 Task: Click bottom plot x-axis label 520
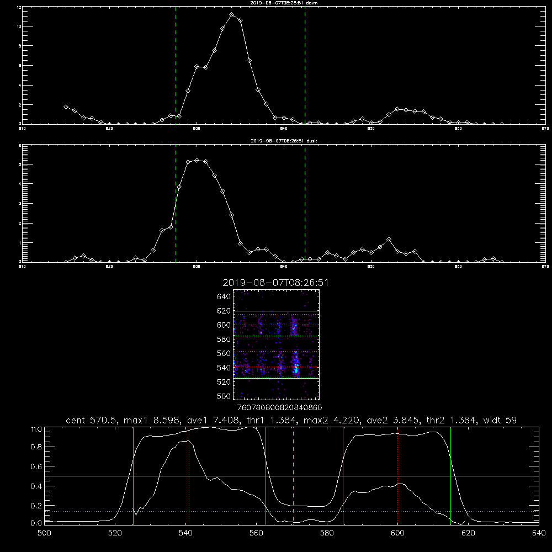tap(115, 533)
